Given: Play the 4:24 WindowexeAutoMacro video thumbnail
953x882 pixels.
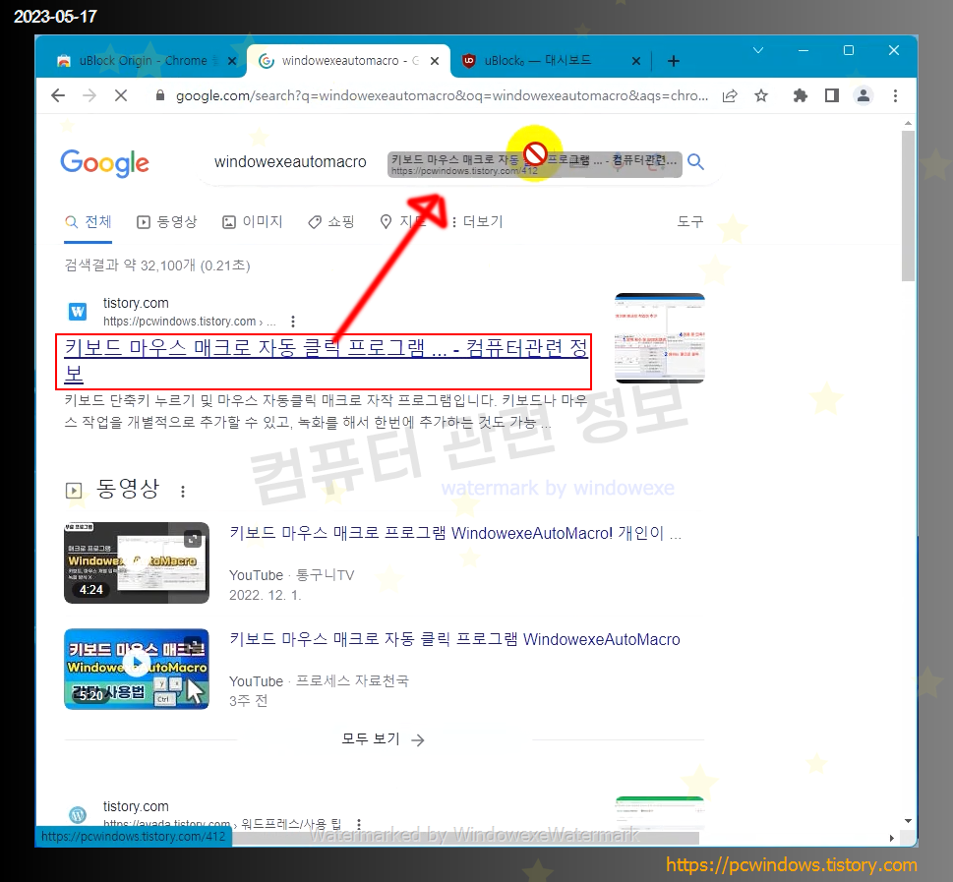Looking at the screenshot, I should coord(137,562).
